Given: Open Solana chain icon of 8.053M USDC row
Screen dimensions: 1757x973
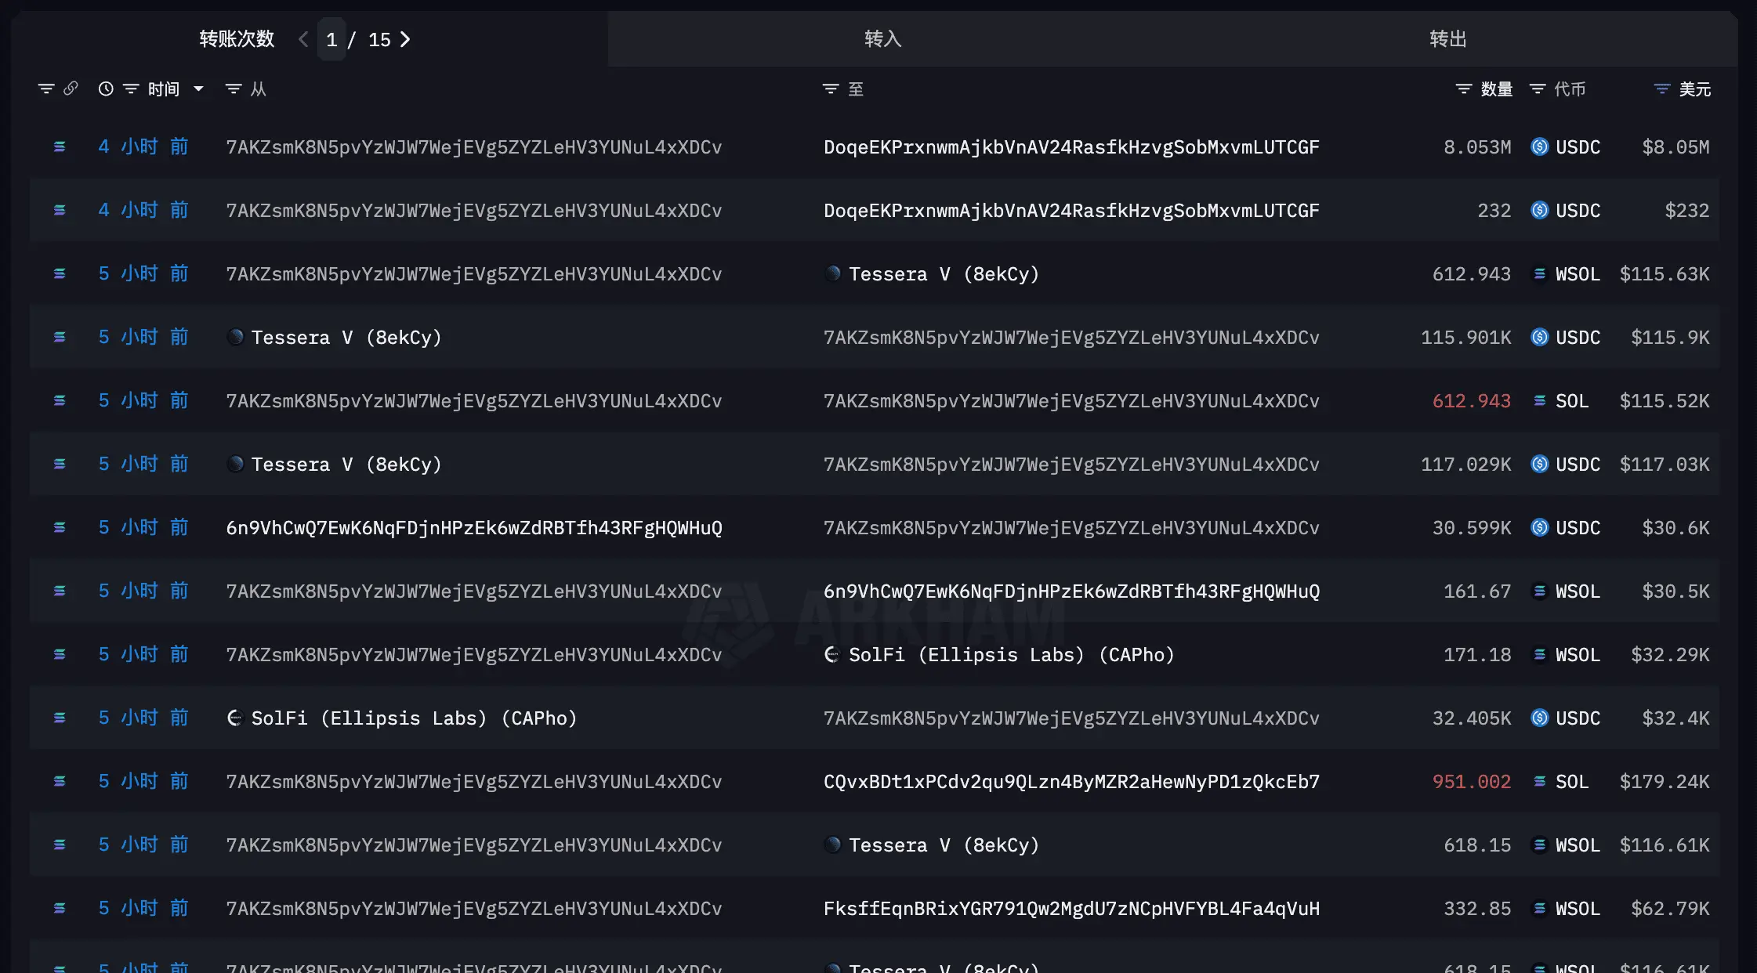Looking at the screenshot, I should click(60, 147).
